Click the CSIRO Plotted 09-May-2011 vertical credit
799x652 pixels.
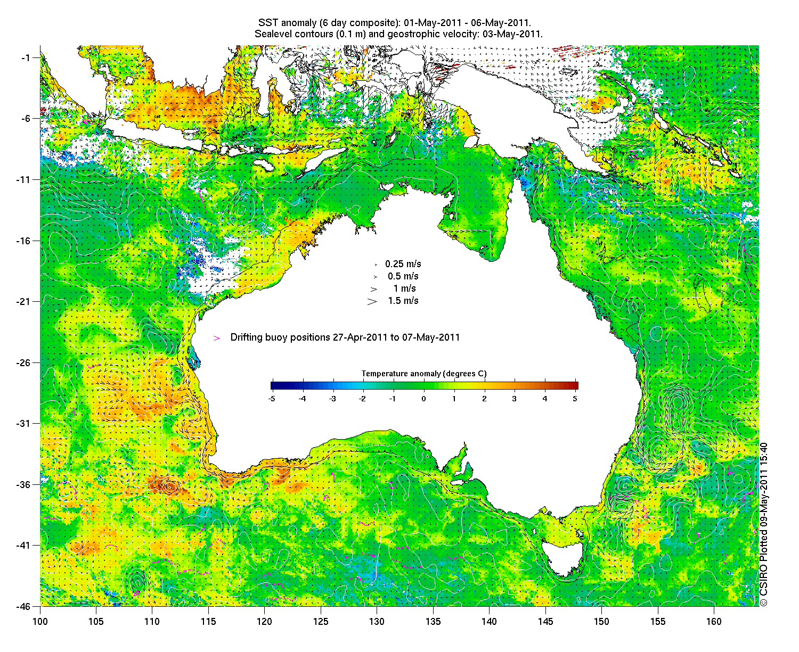click(x=764, y=524)
